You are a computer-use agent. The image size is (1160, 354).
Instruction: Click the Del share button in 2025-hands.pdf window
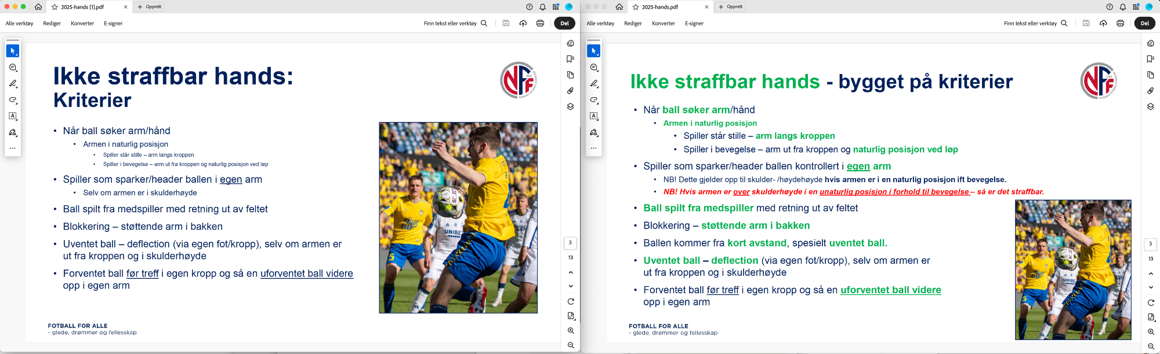[1144, 23]
